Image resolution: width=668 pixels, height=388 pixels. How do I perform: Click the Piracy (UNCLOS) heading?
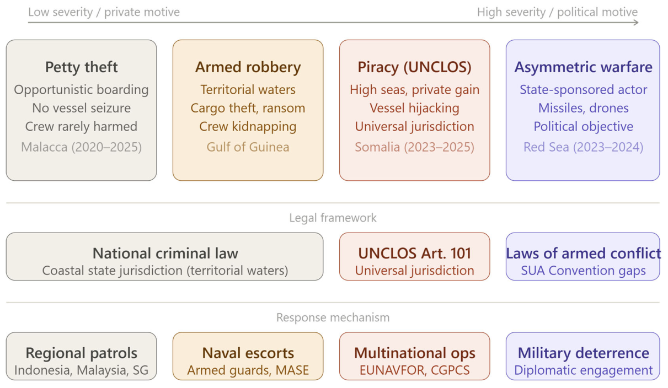[414, 67]
